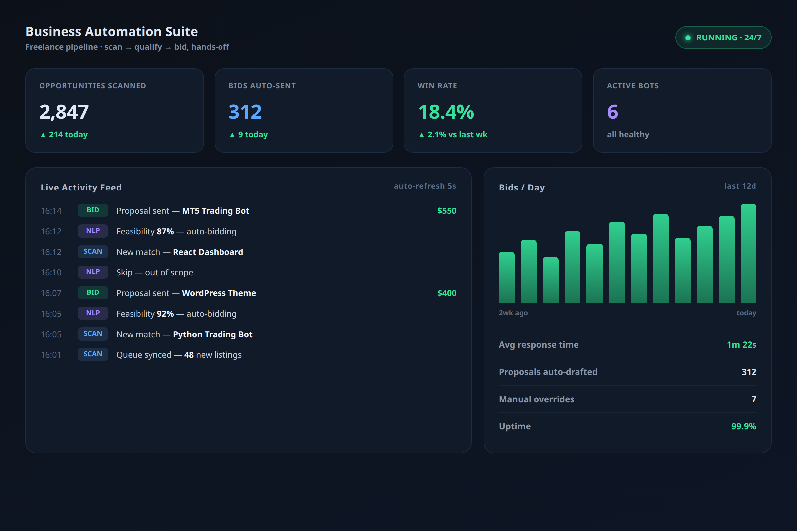Viewport: 797px width, 531px height.
Task: Click the 1m 22s response time value
Action: coord(742,345)
